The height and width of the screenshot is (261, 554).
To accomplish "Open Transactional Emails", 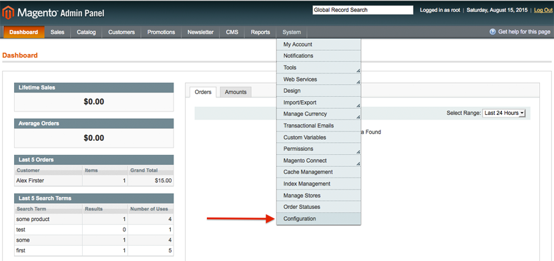I will (x=318, y=125).
